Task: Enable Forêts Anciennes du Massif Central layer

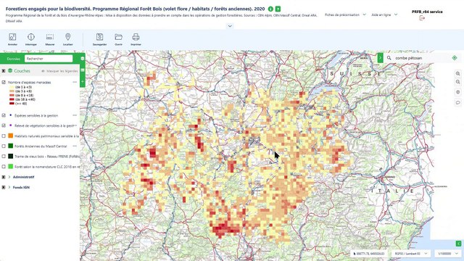Action: click(x=4, y=146)
